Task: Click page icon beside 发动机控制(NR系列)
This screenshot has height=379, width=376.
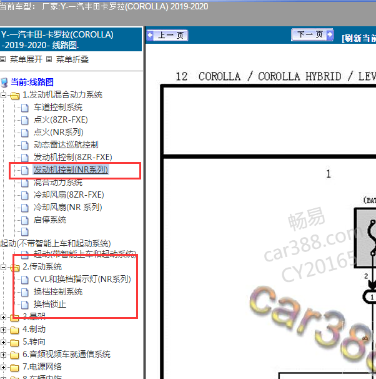Action: click(24, 170)
